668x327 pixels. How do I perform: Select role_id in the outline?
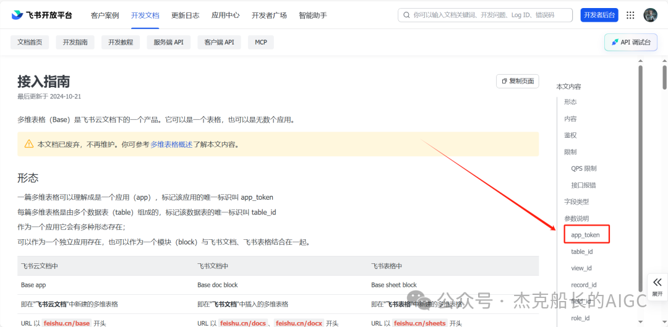tap(580, 318)
